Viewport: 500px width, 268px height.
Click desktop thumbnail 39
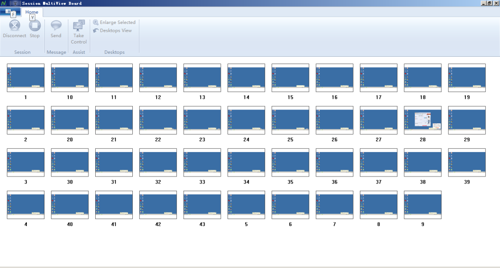click(466, 162)
